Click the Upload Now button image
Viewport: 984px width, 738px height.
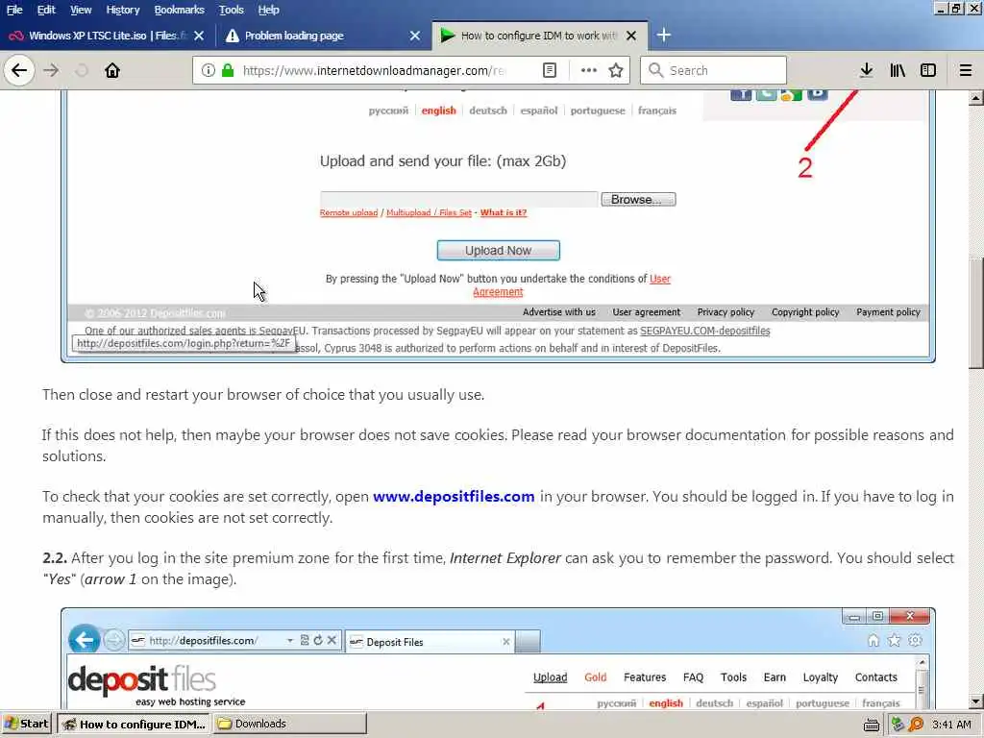click(x=499, y=251)
